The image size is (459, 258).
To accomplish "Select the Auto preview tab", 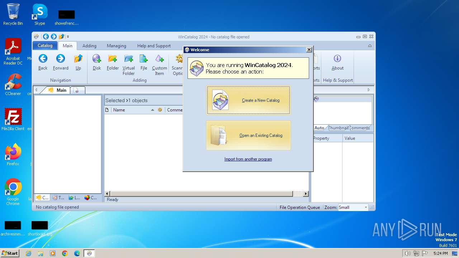I will (319, 128).
